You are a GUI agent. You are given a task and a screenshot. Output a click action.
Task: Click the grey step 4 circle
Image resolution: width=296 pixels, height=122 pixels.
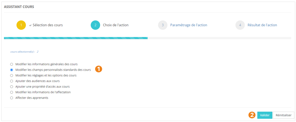click(x=240, y=25)
